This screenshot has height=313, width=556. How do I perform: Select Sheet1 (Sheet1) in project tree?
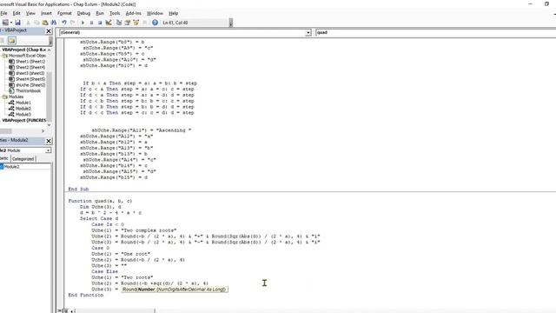click(x=30, y=62)
